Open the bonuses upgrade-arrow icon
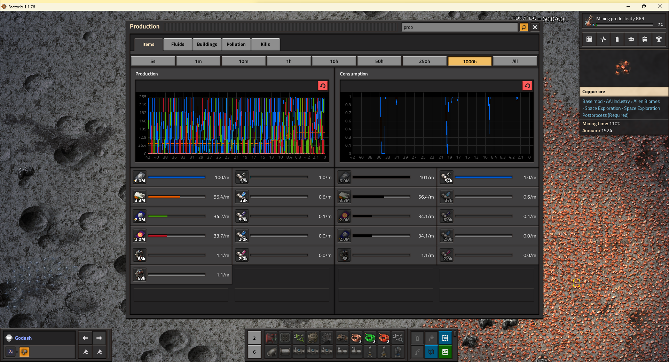Screen dimensions: 669x362 click(617, 39)
